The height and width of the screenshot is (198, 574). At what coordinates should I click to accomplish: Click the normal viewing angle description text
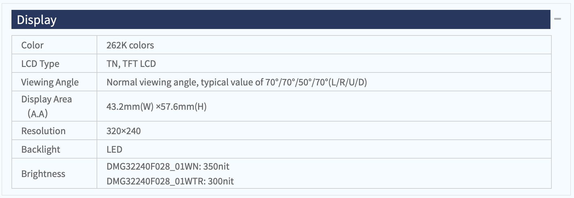pos(237,82)
